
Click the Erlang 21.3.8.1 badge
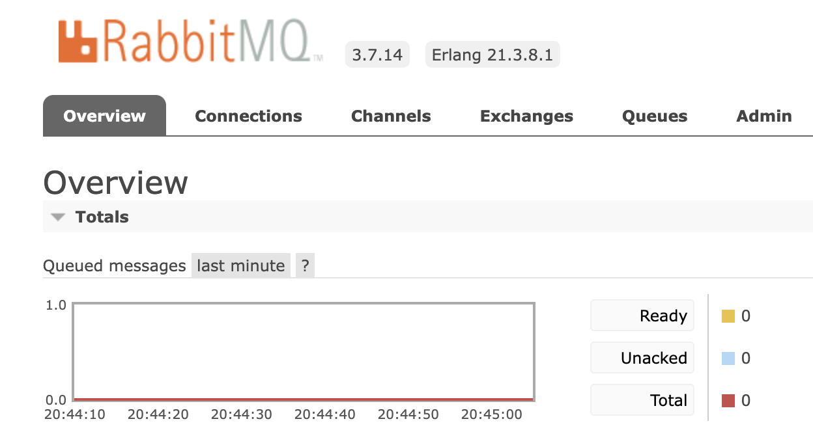(492, 55)
